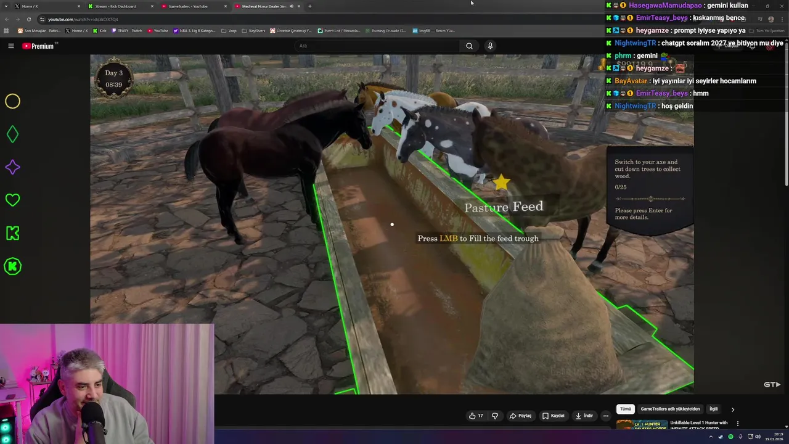Open the Spotify tray icon
Viewport: 789px width, 444px height.
coord(730,437)
